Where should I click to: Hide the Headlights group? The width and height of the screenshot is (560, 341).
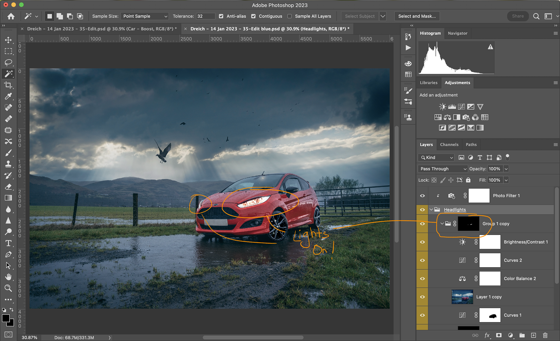point(422,210)
